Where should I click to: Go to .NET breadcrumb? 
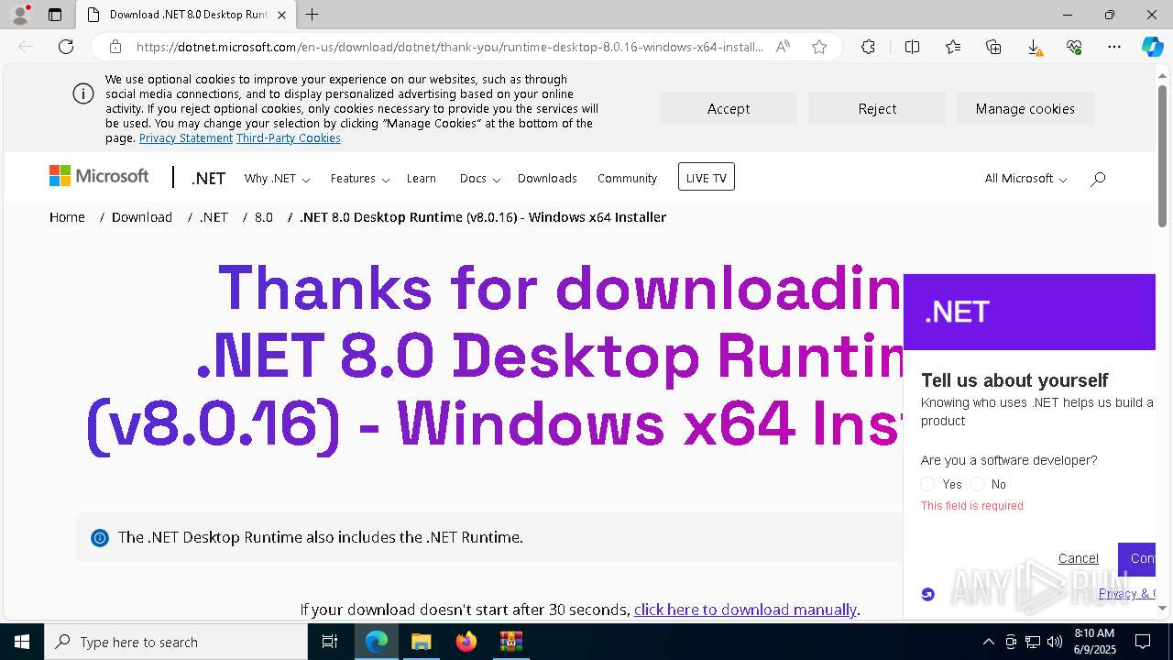click(214, 217)
